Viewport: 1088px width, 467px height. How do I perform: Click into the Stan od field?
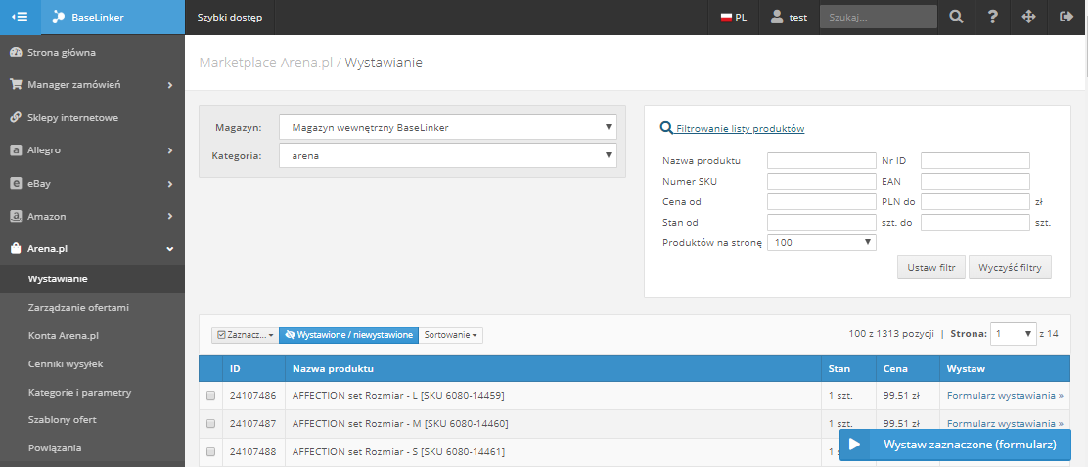[x=822, y=223]
